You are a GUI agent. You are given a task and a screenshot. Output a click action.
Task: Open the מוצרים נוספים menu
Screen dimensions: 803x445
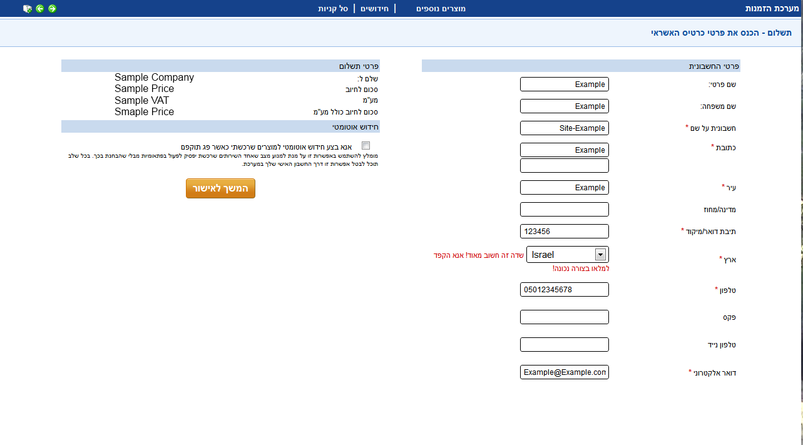coord(441,9)
